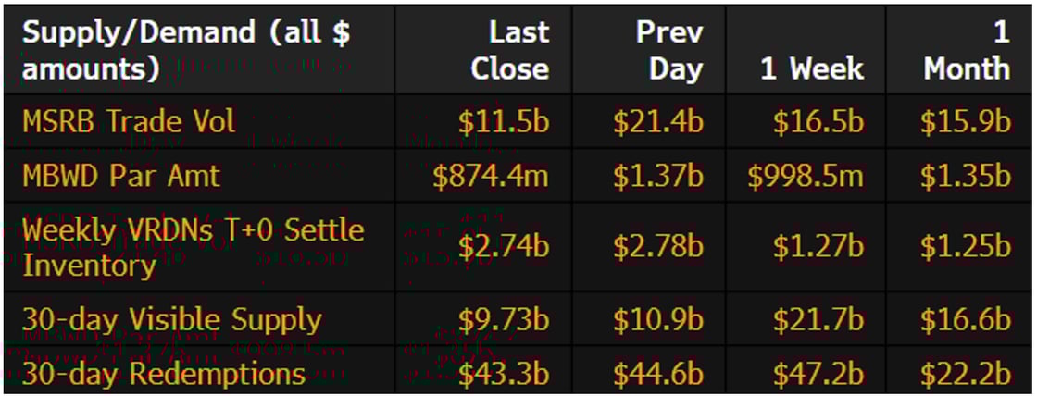Select the $22.2b Redemptions 1 month value
Viewport: 1037px width, 396px height.
pos(965,374)
